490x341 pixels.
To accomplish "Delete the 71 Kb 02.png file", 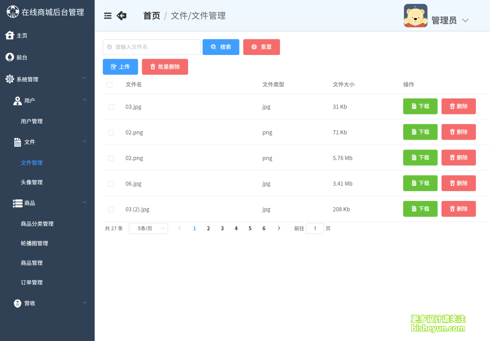I will pyautogui.click(x=458, y=132).
